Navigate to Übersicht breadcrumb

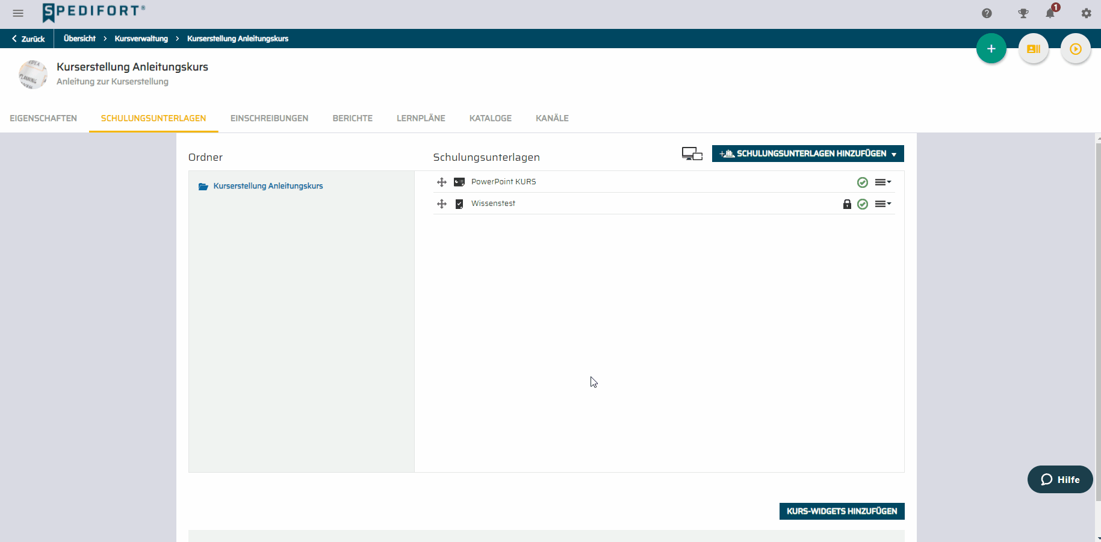[79, 39]
